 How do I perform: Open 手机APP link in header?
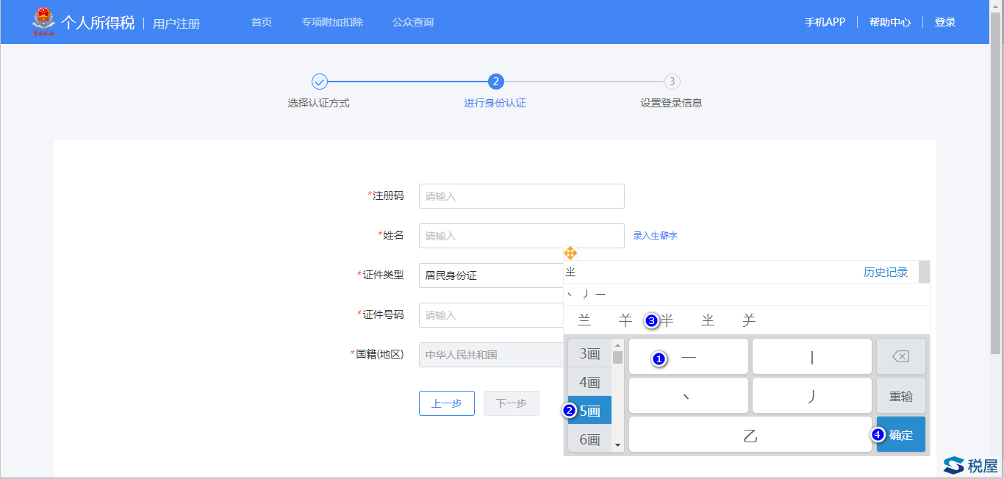pyautogui.click(x=825, y=22)
